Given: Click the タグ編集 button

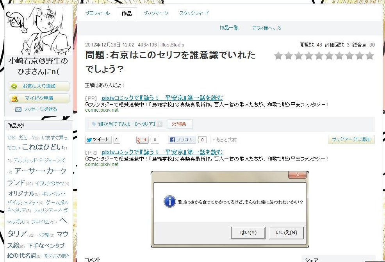Looking at the screenshot, I should pos(180,124).
